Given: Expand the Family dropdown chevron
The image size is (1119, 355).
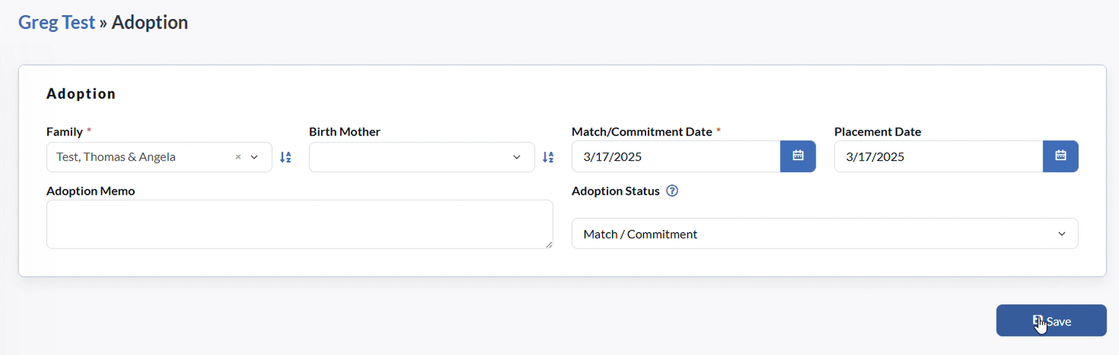Looking at the screenshot, I should point(254,157).
